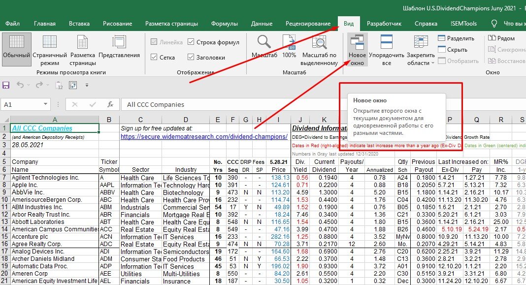Click inside the formula bar text

[x=156, y=105]
